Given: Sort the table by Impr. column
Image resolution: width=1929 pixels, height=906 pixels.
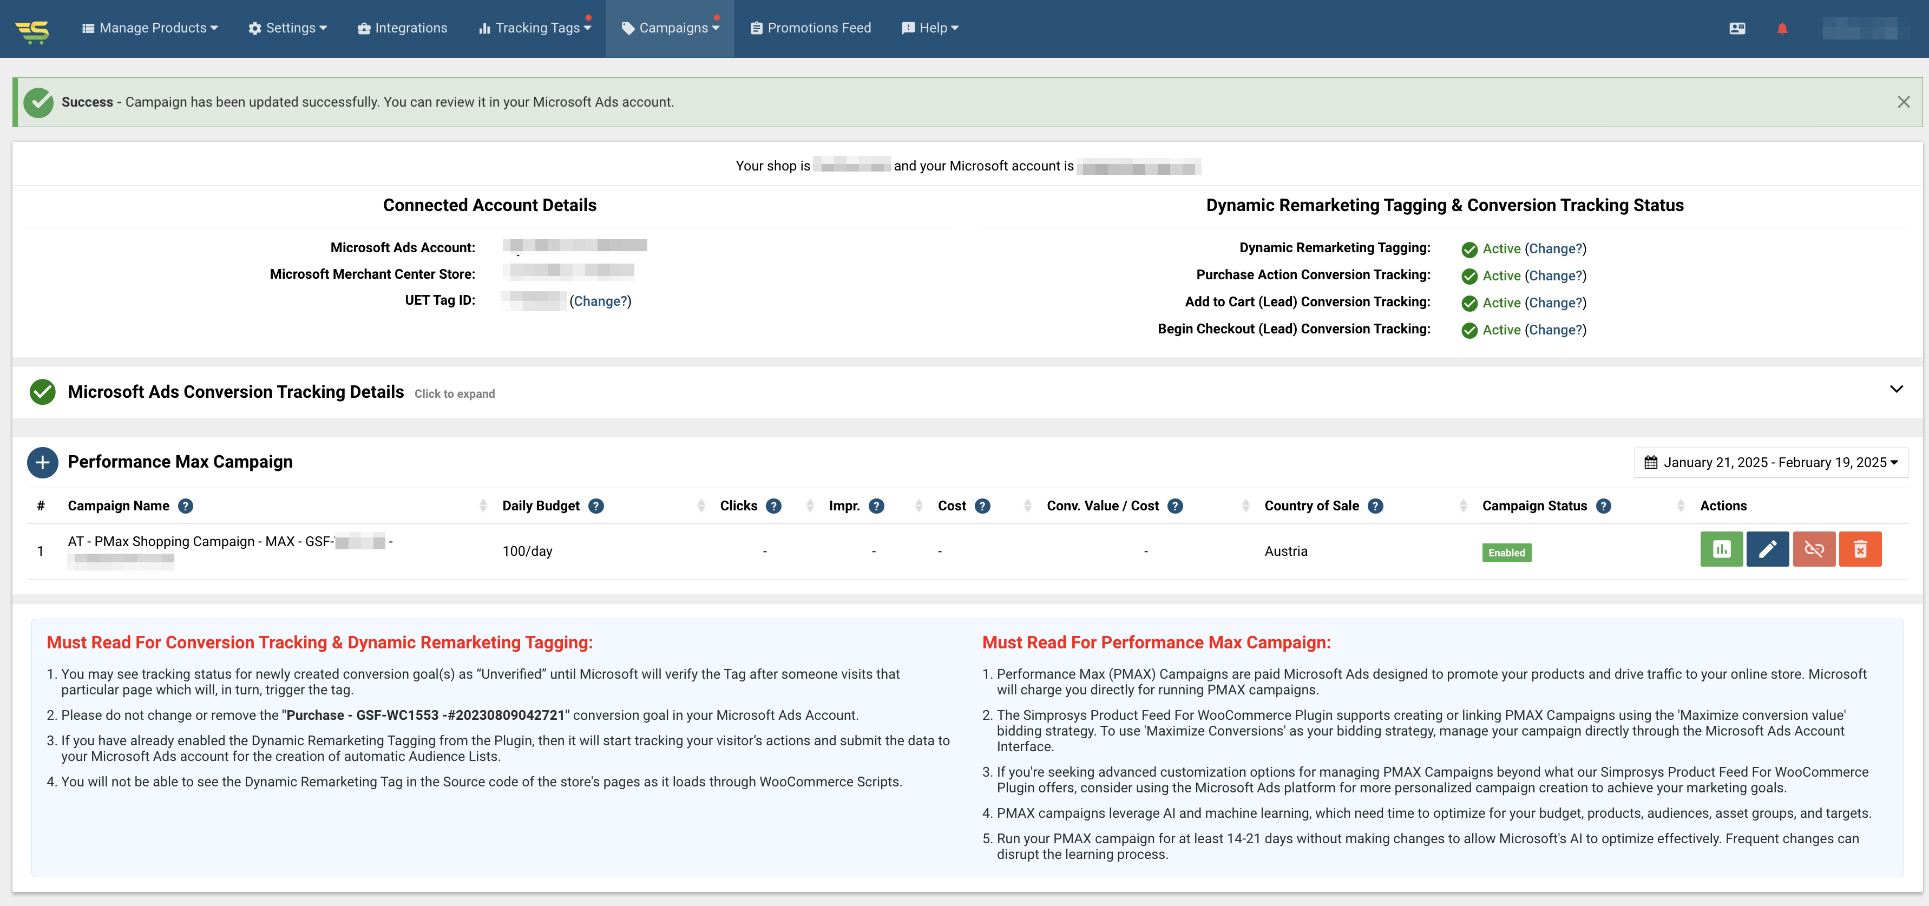Looking at the screenshot, I should [919, 506].
